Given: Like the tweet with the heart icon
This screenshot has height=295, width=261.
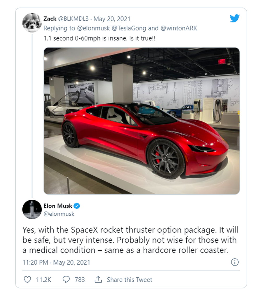Looking at the screenshot, I should coord(27,280).
